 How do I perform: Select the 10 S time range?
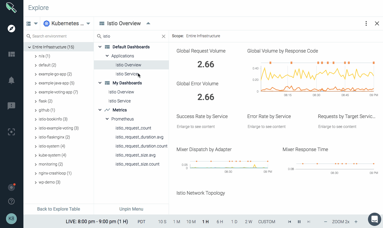pos(162,222)
